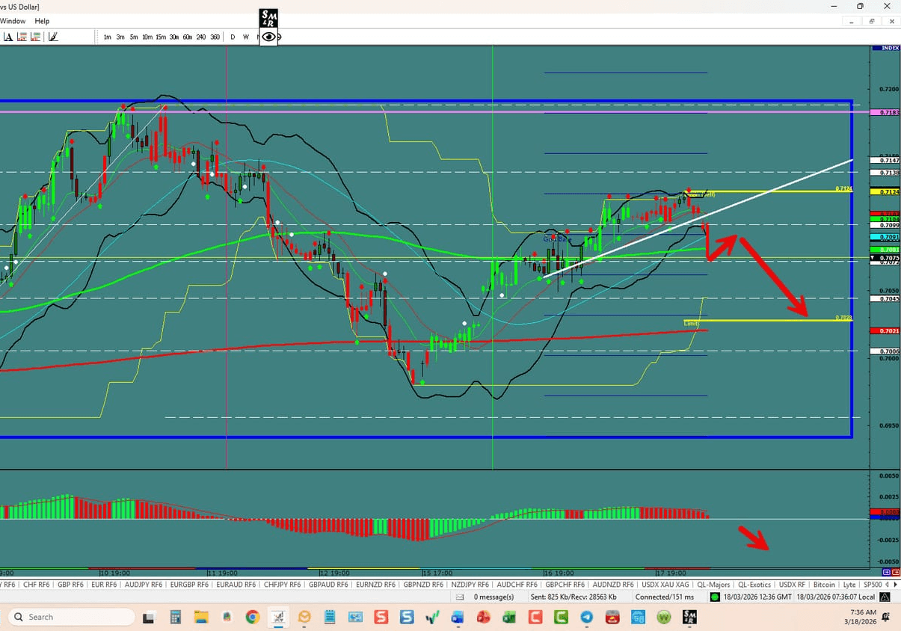Open the first indicator list icon

pos(23,36)
